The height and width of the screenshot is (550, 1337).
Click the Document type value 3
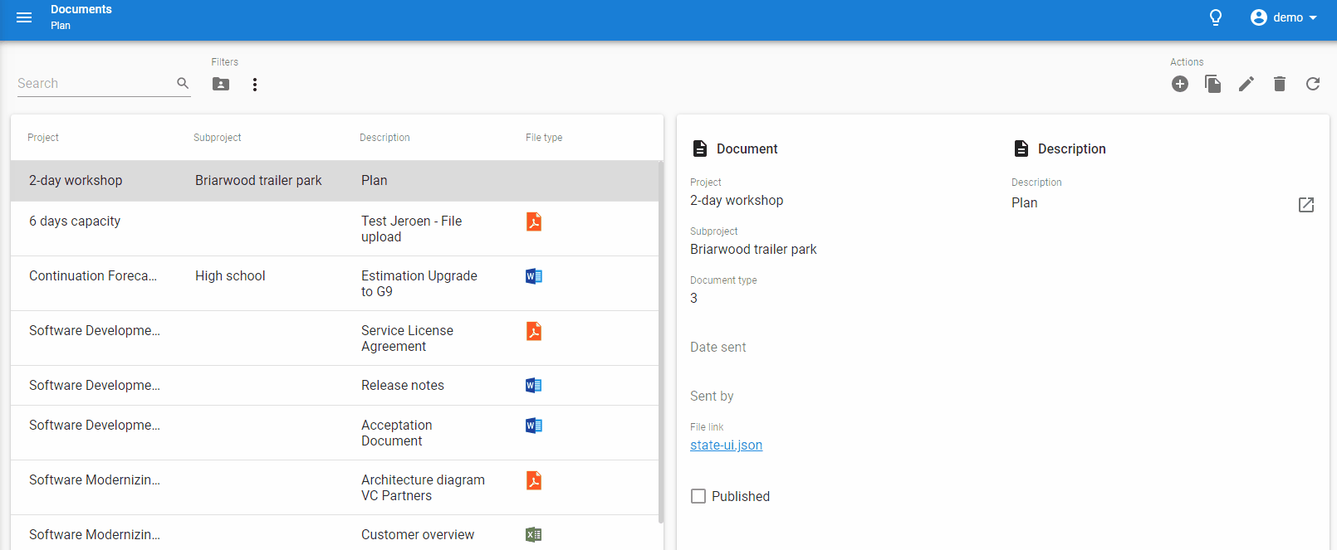694,299
